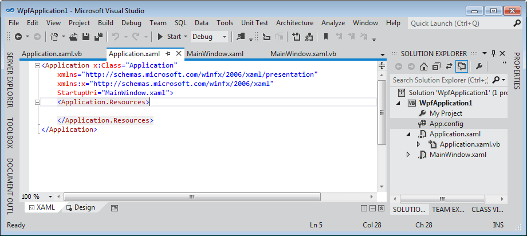The width and height of the screenshot is (527, 236).
Task: Click the editor vertical scrollbar thumb
Action: [382, 112]
